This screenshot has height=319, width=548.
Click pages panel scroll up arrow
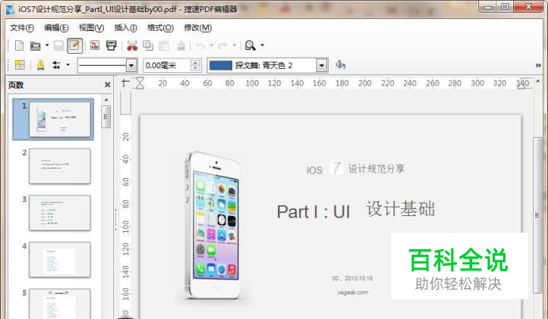coord(107,100)
